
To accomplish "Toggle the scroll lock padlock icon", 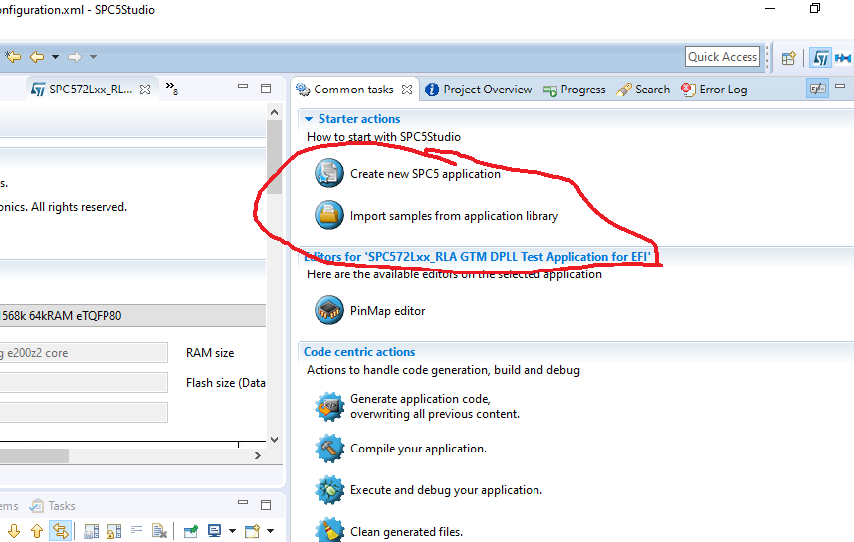I will 113,531.
